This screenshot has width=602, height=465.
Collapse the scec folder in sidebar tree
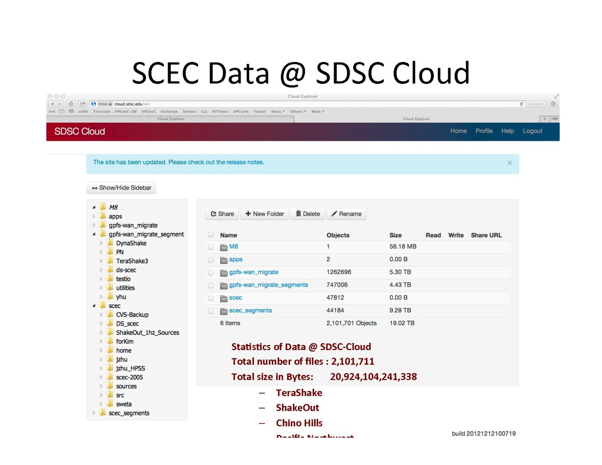94,306
